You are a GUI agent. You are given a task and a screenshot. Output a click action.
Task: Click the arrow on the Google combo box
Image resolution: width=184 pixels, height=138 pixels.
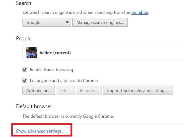click(67, 22)
